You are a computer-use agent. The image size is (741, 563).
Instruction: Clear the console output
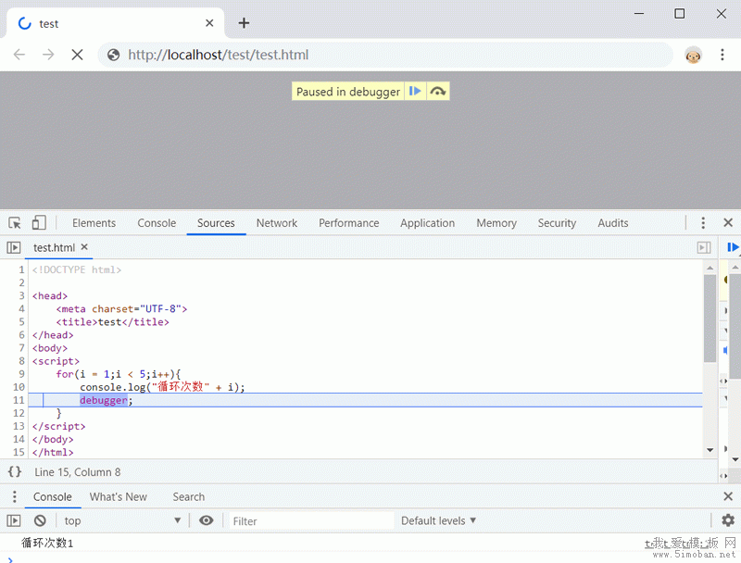coord(40,520)
